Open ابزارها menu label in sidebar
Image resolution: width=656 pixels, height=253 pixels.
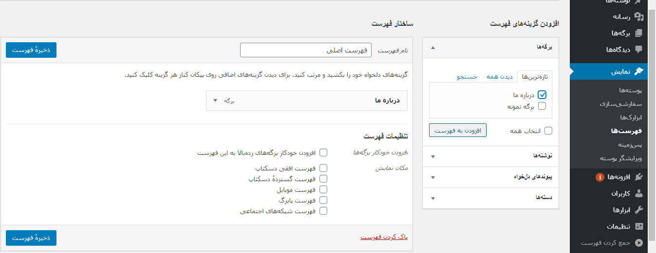[x=622, y=210]
